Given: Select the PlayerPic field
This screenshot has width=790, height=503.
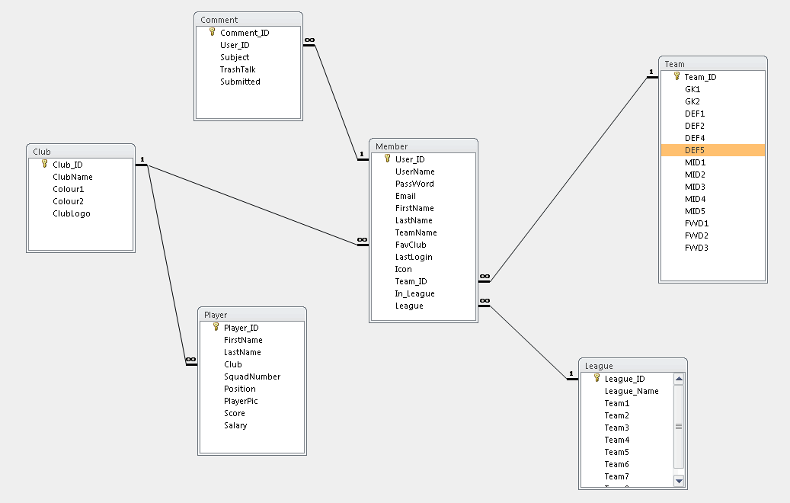Looking at the screenshot, I should 241,401.
